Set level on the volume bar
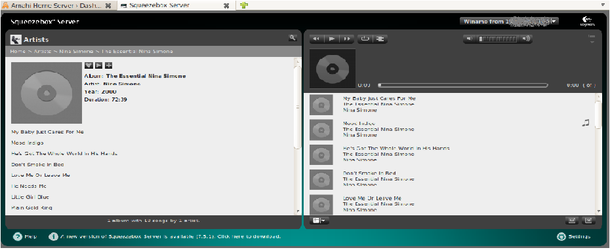 498,39
